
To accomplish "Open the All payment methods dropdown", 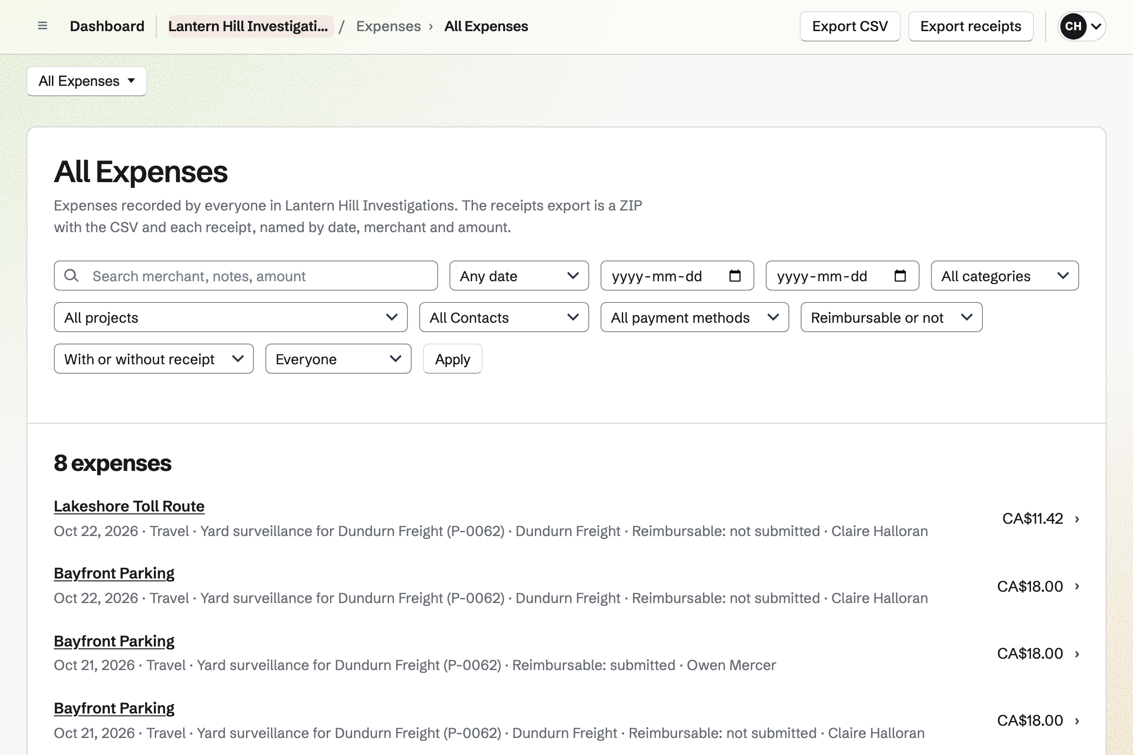I will point(694,317).
